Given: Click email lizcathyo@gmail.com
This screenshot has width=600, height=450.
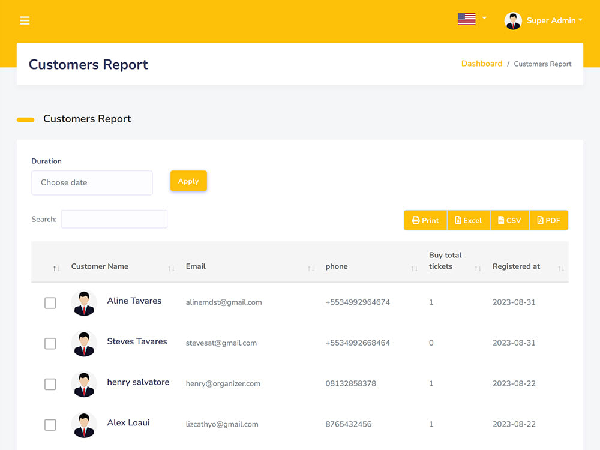Looking at the screenshot, I should [x=222, y=424].
